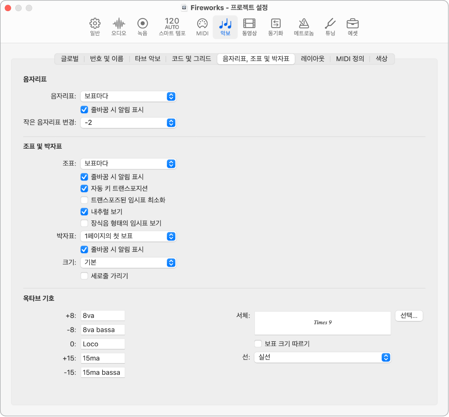Open the 에셋 assets briefcase pane

click(353, 27)
